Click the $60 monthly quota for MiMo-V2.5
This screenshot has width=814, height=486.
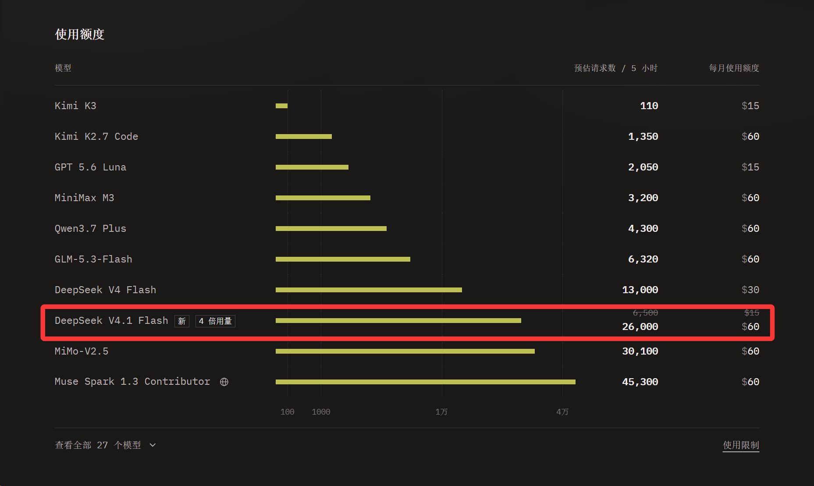pyautogui.click(x=750, y=351)
